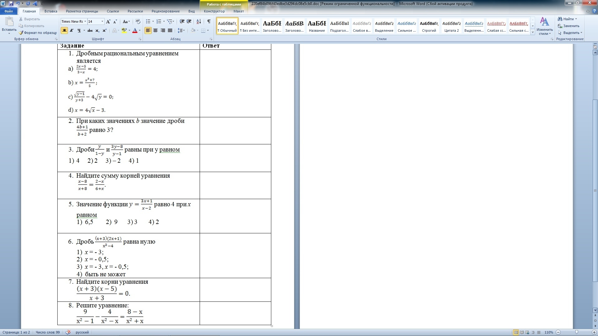Open the font size dropdown
Screen dimensions: 598x336
(x=102, y=21)
